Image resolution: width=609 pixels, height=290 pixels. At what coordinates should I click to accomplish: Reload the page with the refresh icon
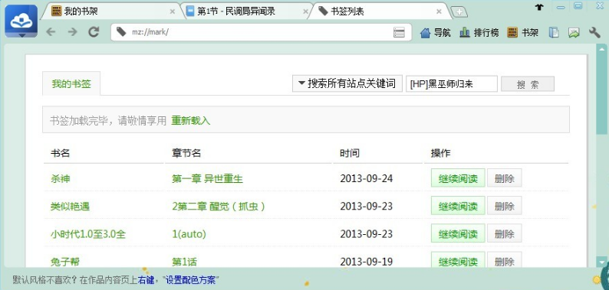pos(94,32)
